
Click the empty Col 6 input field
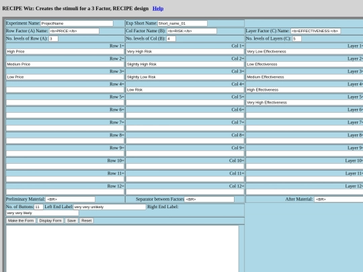[x=185, y=116]
